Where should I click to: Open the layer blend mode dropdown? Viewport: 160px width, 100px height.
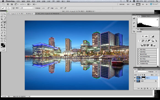point(141,72)
